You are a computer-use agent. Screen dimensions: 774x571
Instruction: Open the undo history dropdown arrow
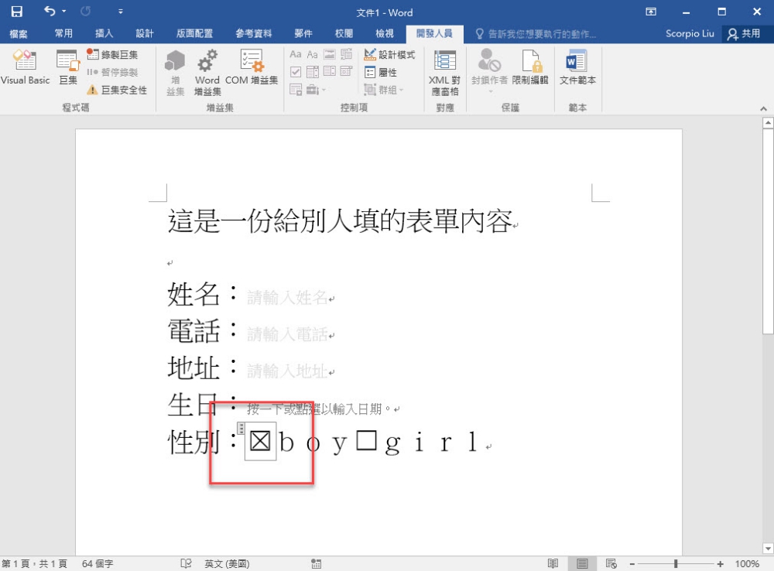pos(64,11)
